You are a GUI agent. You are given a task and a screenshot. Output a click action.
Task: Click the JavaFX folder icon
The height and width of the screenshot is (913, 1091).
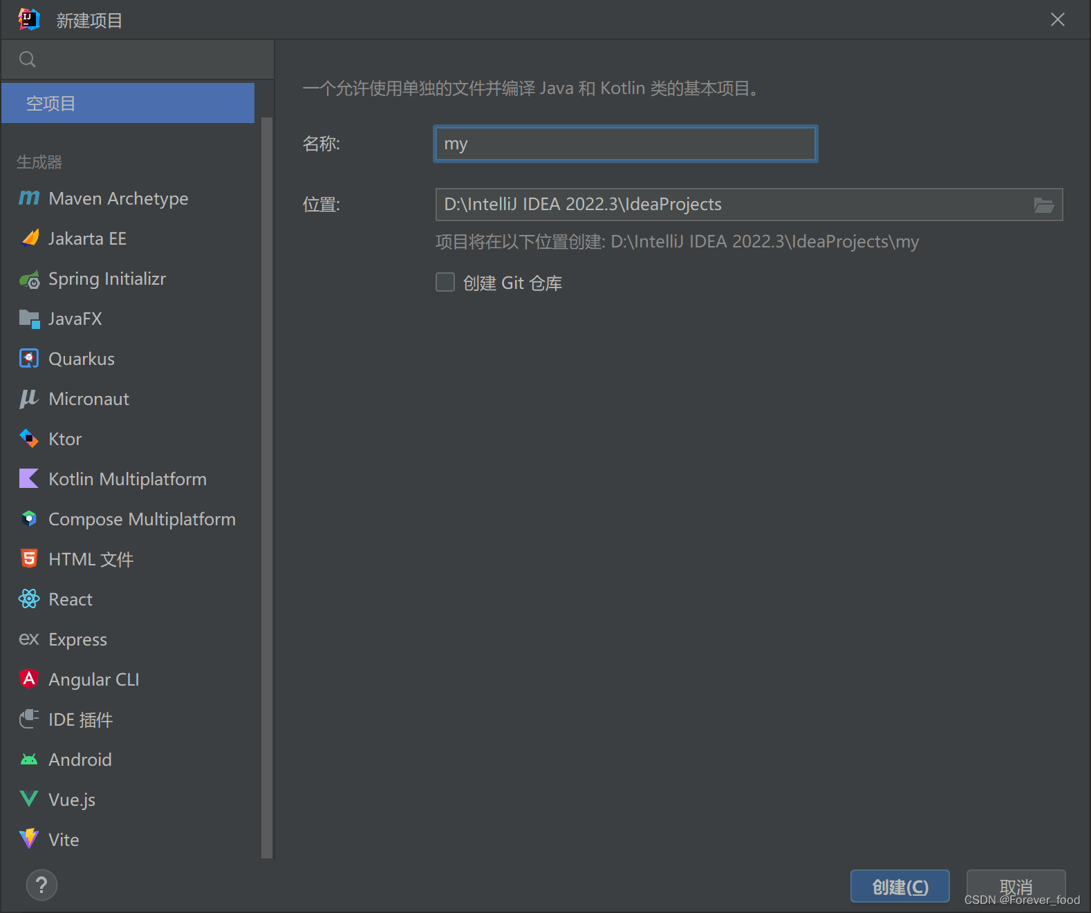tap(29, 319)
